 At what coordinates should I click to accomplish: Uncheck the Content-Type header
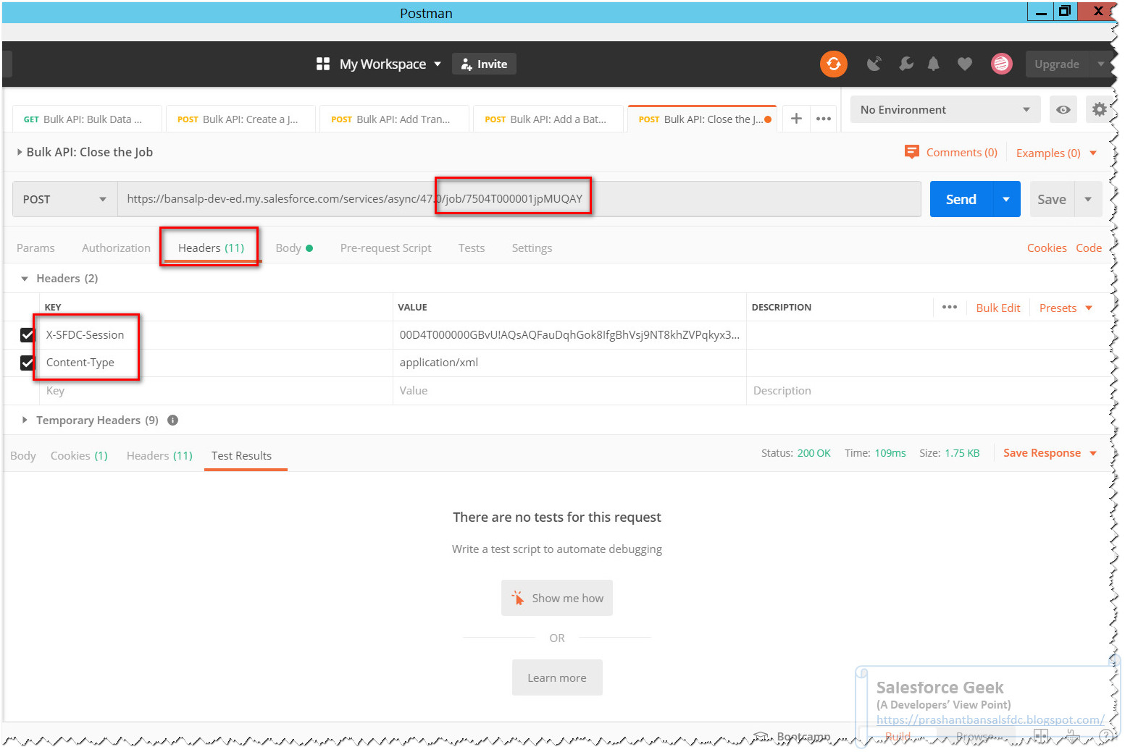pyautogui.click(x=28, y=363)
